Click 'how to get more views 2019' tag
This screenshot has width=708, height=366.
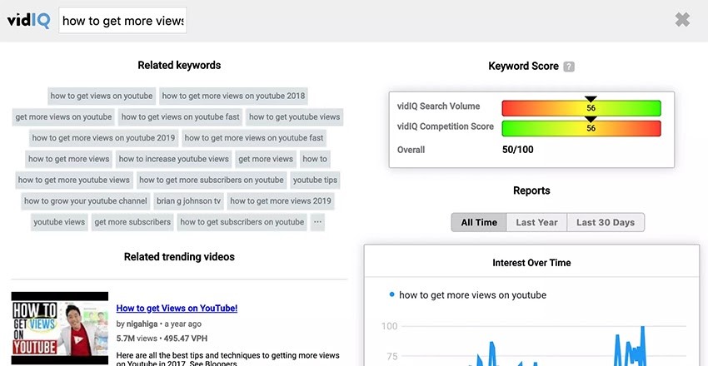tap(281, 201)
